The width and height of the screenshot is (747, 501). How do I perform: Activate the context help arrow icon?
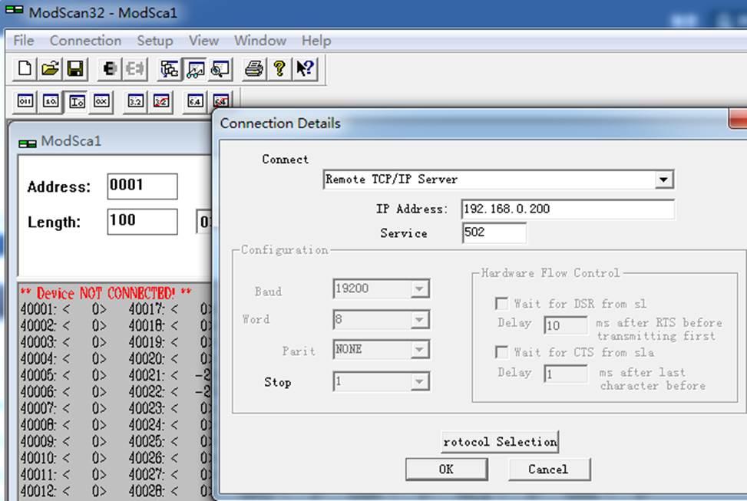tap(305, 68)
